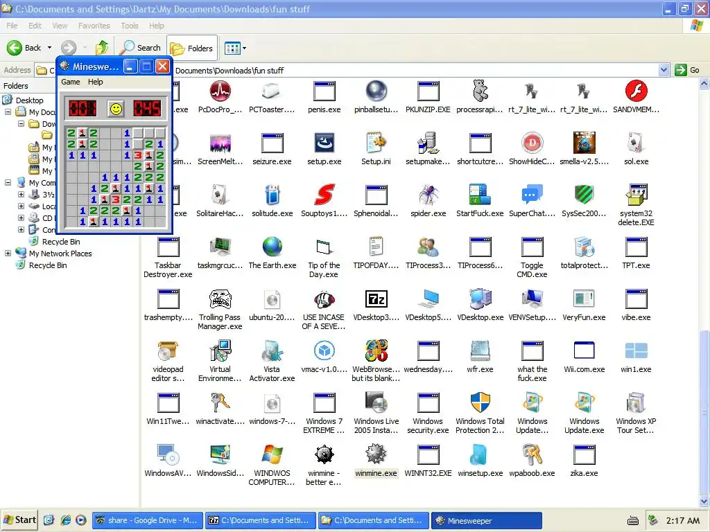Select sol.exe card icon
Image resolution: width=710 pixels, height=532 pixels.
point(637,143)
